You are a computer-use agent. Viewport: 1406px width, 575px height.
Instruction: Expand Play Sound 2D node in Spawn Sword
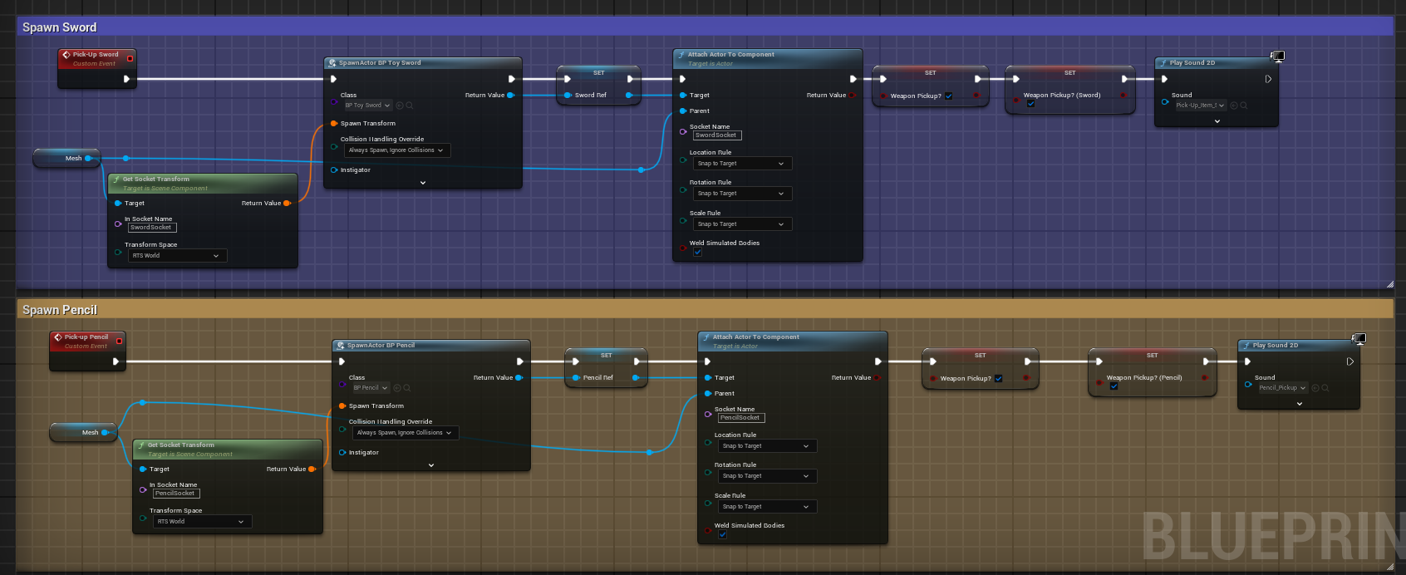click(x=1217, y=121)
